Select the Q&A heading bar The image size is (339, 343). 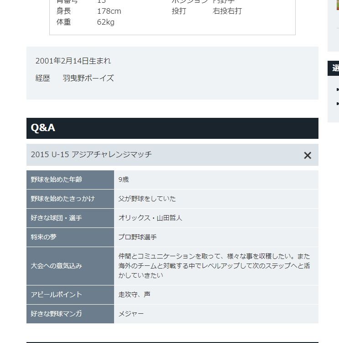coord(172,128)
